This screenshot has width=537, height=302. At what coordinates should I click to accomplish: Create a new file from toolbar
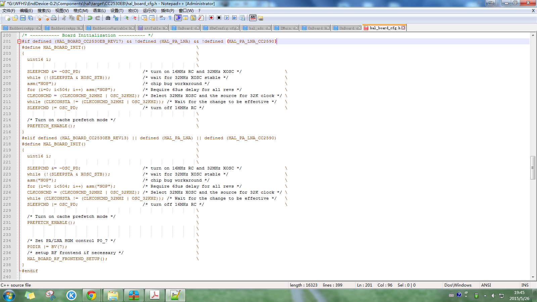click(7, 18)
